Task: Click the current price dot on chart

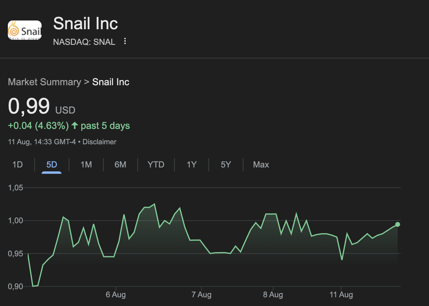Action: [398, 224]
